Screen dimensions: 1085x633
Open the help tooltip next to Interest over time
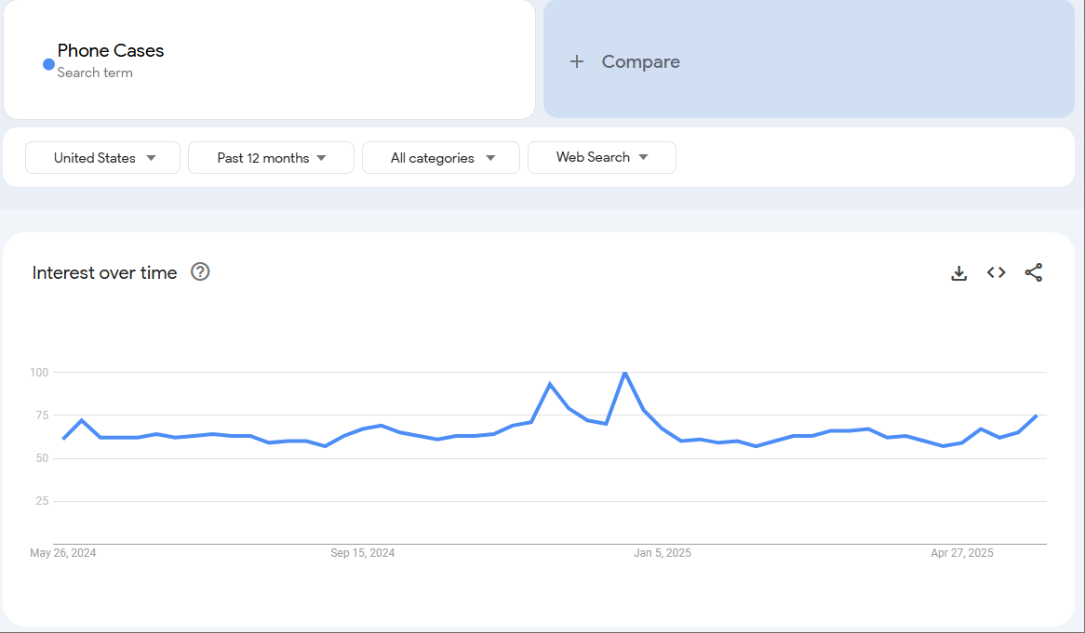coord(200,271)
